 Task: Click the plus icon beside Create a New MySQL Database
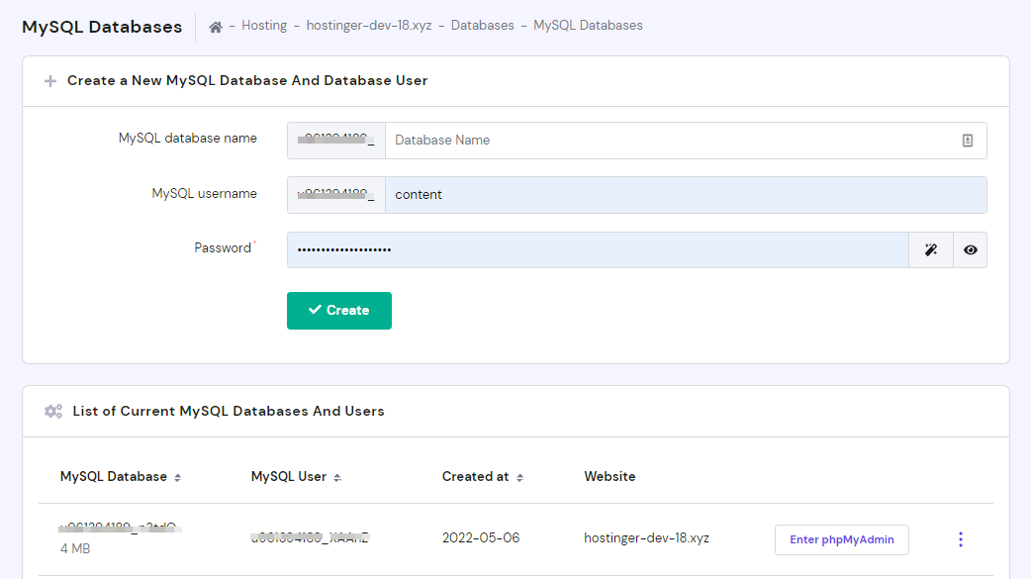tap(50, 81)
